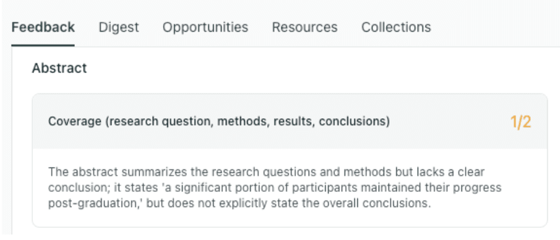Click the Abstract section heading
The height and width of the screenshot is (240, 560).
click(59, 68)
